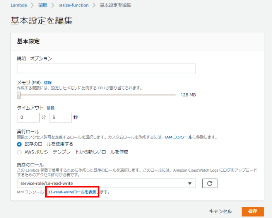The height and width of the screenshot is (218, 272).
Task: Click the timeout seconds (秒) input field
Action: point(60,118)
